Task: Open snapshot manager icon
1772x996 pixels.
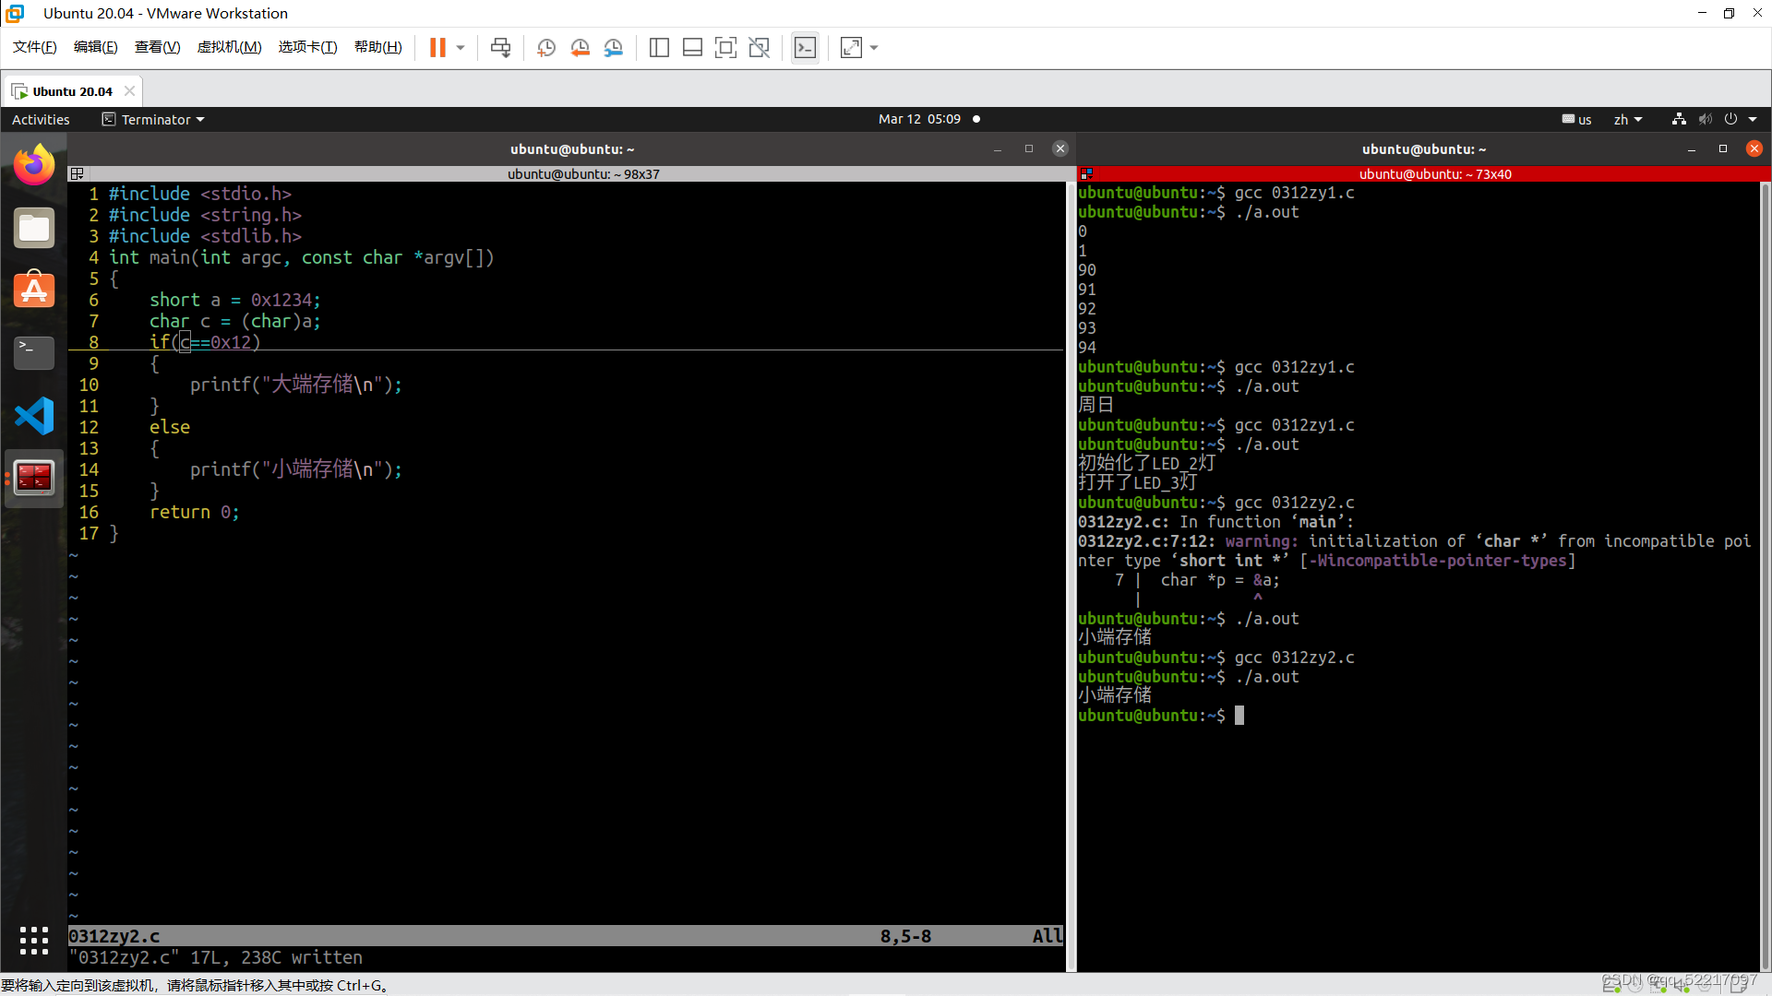Action: pos(614,48)
